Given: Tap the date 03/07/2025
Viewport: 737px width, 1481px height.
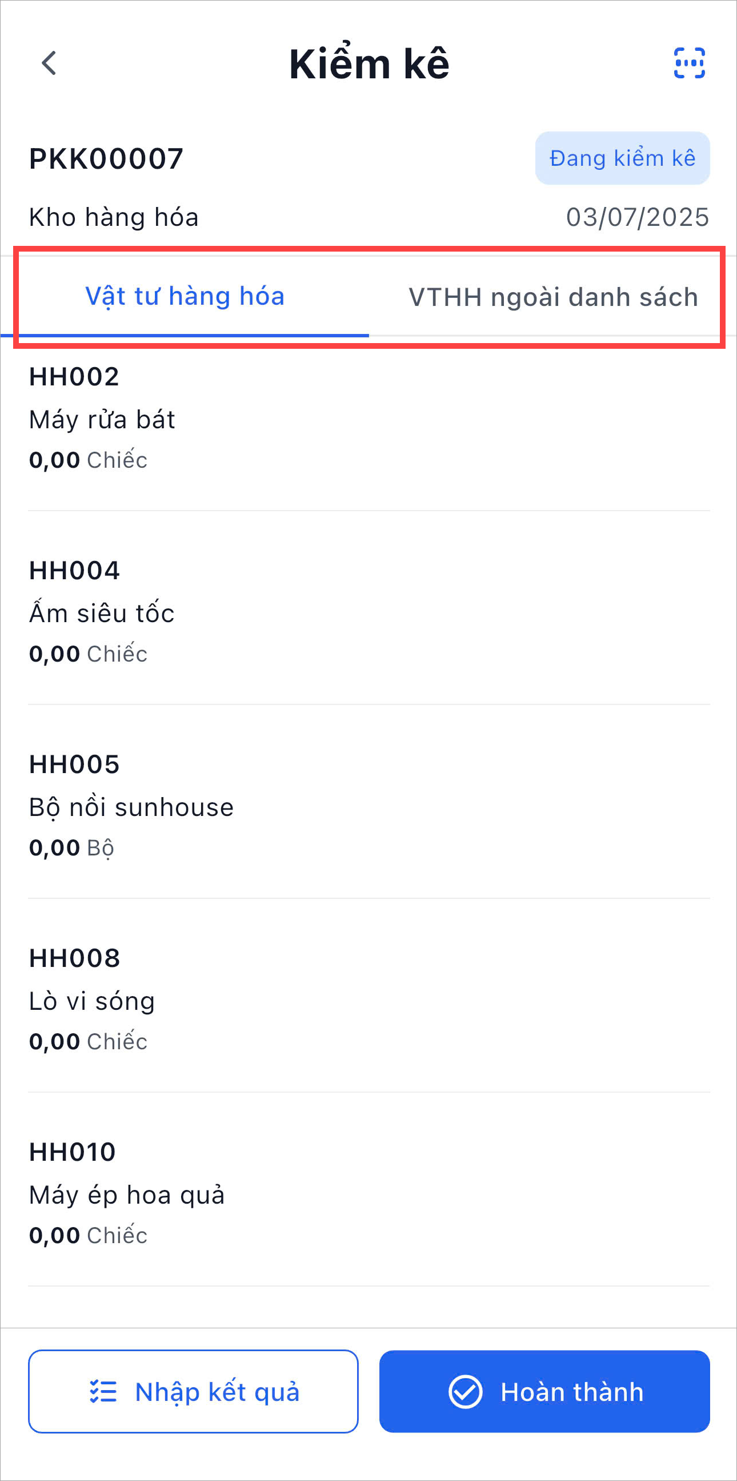Looking at the screenshot, I should pos(637,217).
